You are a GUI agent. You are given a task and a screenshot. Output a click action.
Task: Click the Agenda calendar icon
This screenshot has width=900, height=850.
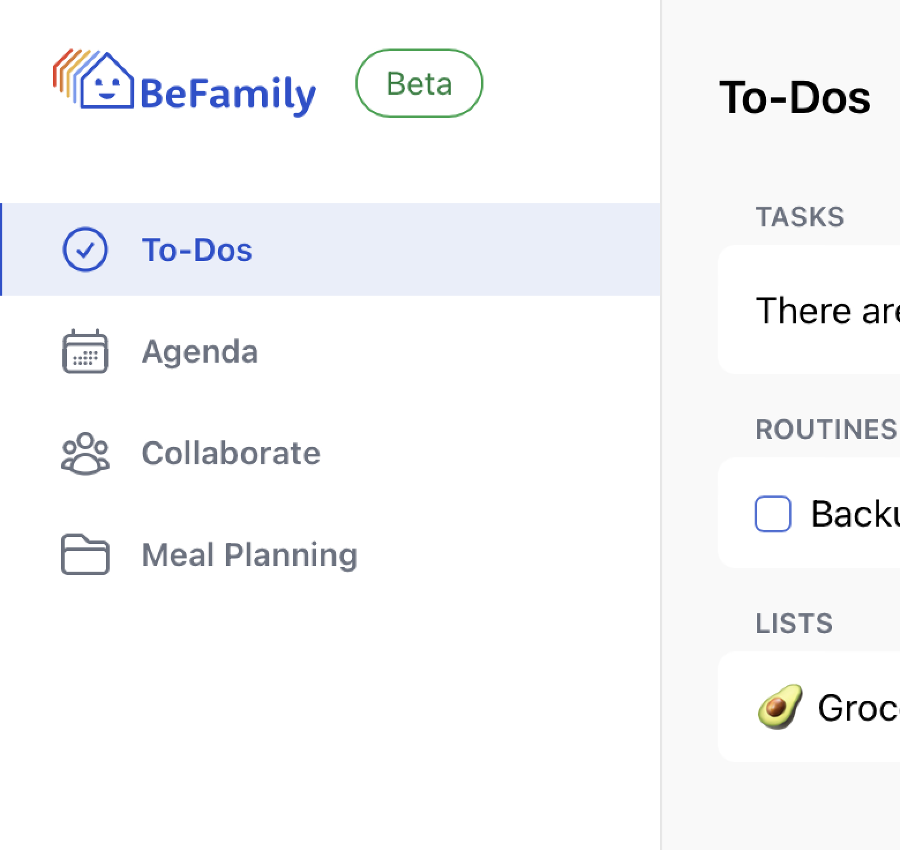85,351
